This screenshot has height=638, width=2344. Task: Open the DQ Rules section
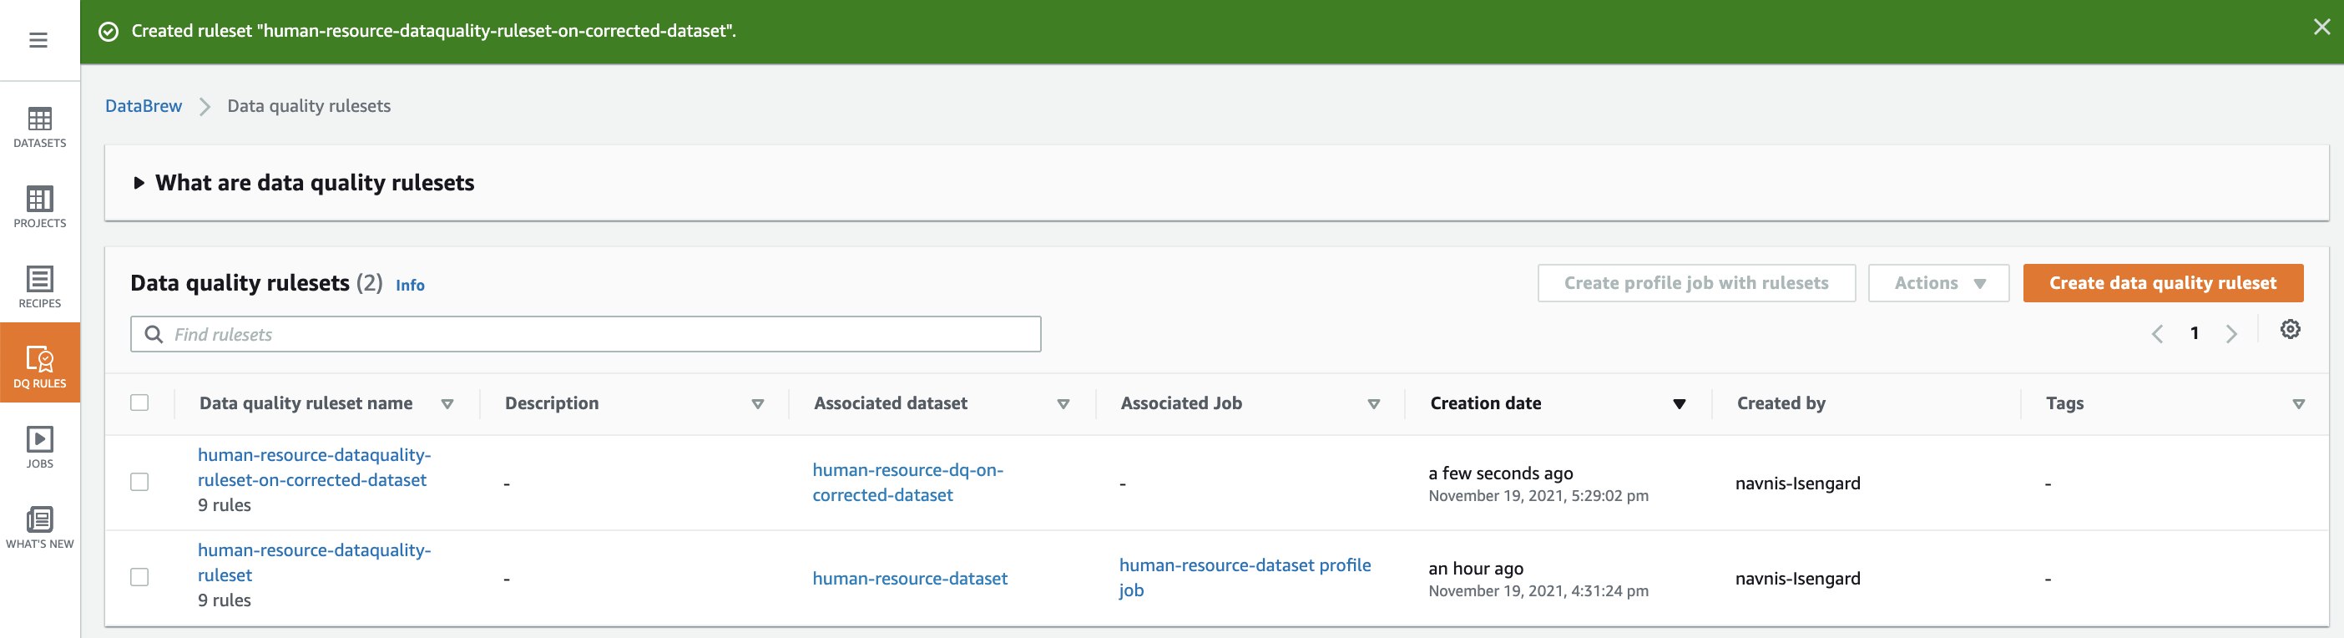coord(39,365)
